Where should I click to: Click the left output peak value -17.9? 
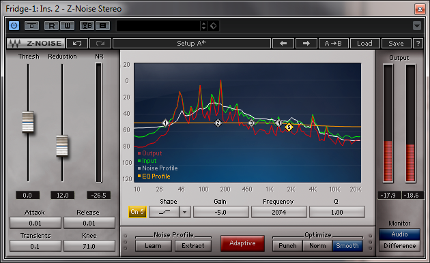point(390,195)
